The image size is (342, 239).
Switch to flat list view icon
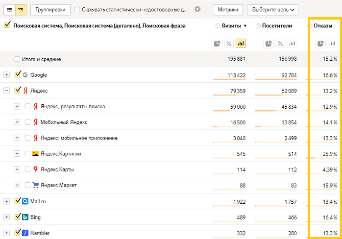tap(9, 10)
